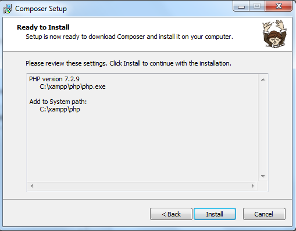The height and width of the screenshot is (231, 296).
Task: Click the 'Composer Setup' window title text
Action: point(41,9)
